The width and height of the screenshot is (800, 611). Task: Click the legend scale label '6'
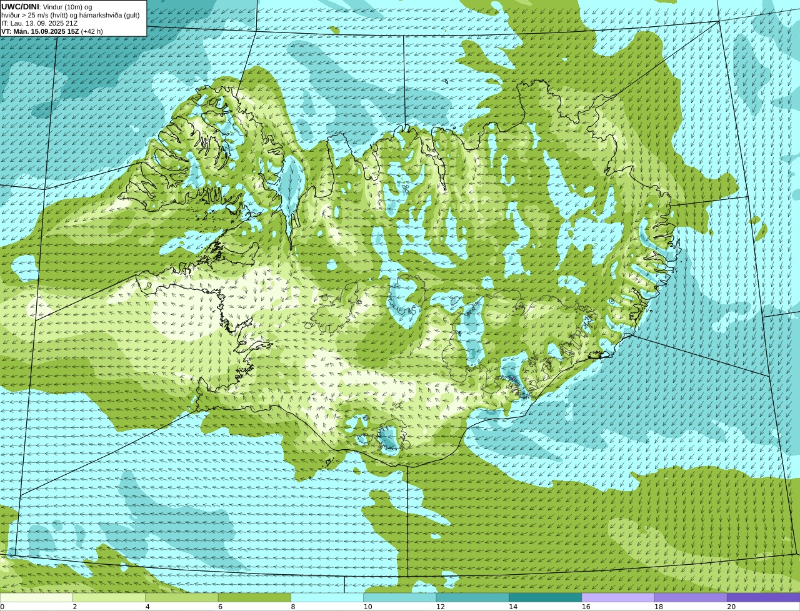[x=220, y=607]
